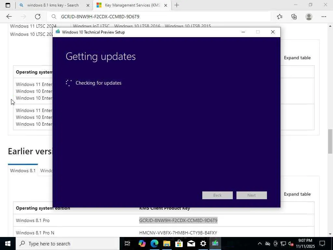Click the HMCNV-VVBFX product key text
This screenshot has width=333, height=250.
point(178,233)
